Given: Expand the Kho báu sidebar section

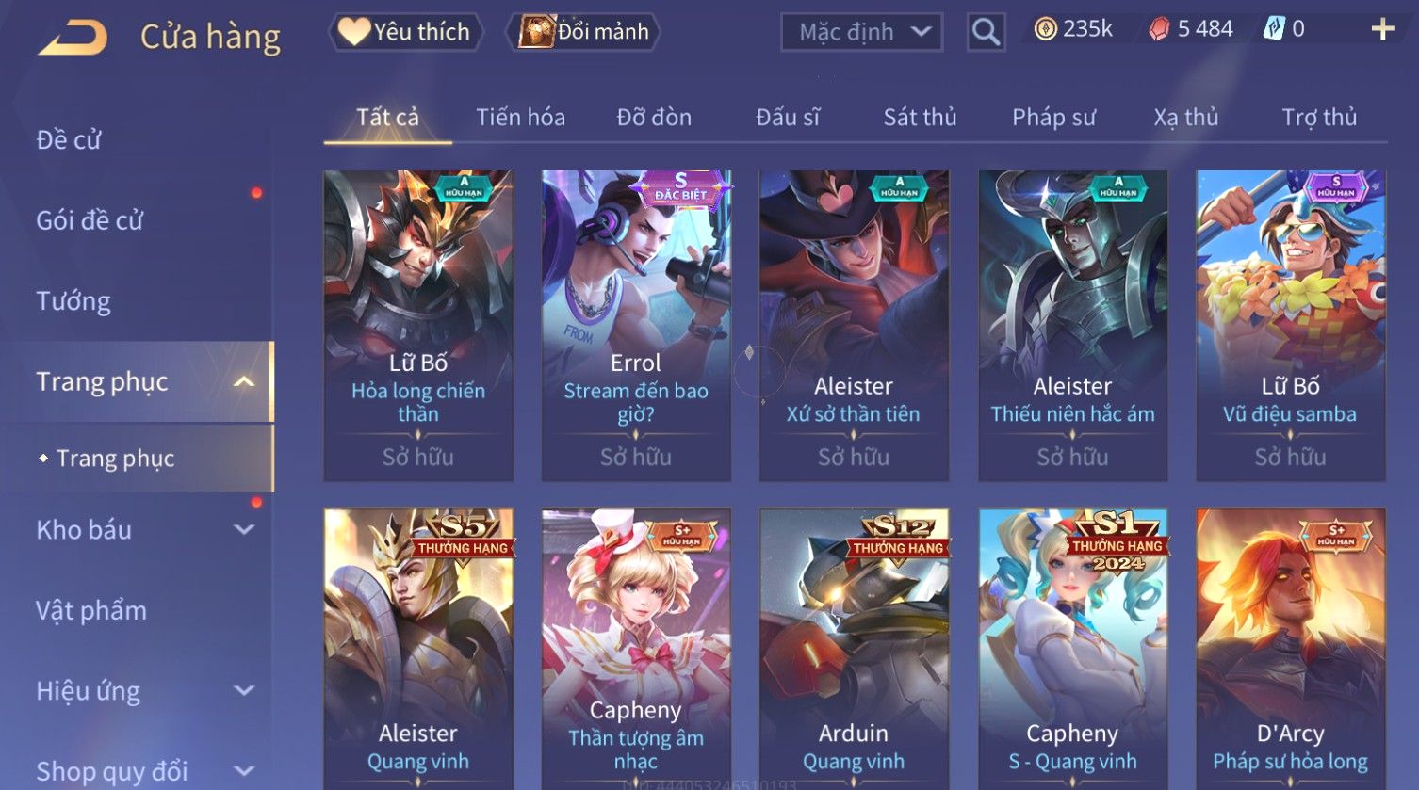Looking at the screenshot, I should tap(244, 530).
